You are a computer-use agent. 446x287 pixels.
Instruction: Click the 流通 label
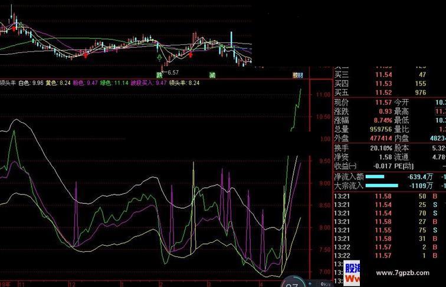click(x=402, y=157)
